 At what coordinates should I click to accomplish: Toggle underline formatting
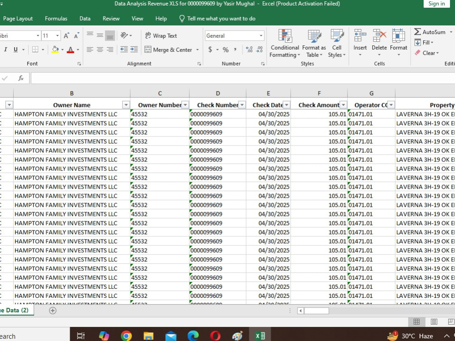(15, 50)
